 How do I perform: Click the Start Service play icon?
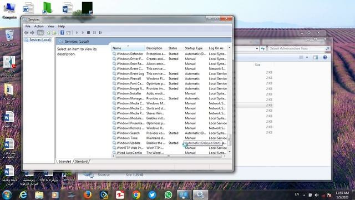pos(77,33)
